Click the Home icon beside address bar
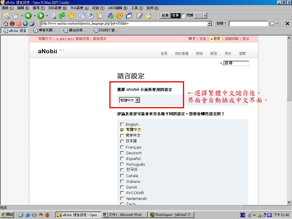The height and width of the screenshot is (219, 292). point(6,24)
